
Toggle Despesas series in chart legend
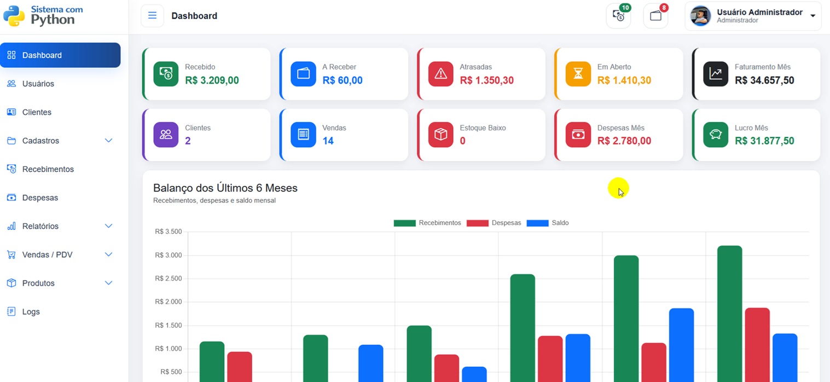click(494, 223)
